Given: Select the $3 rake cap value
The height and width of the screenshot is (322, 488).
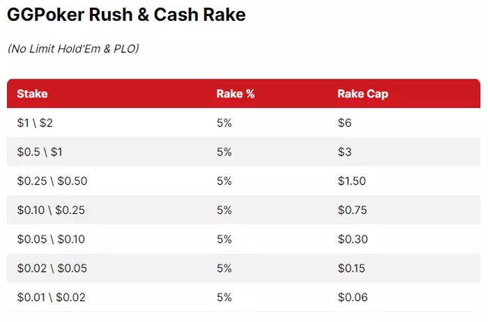Looking at the screenshot, I should 344,152.
